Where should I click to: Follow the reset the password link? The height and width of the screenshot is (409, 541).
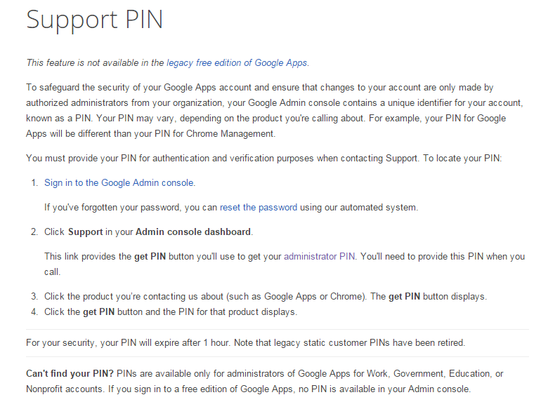click(x=259, y=208)
